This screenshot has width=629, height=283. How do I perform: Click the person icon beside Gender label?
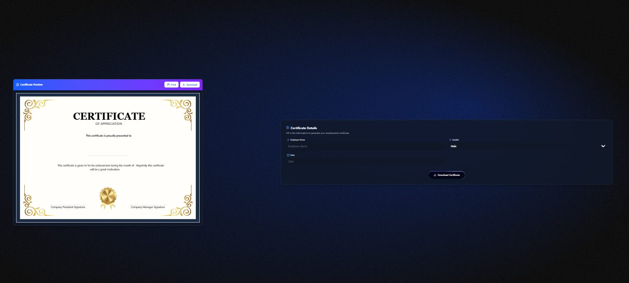coord(450,140)
